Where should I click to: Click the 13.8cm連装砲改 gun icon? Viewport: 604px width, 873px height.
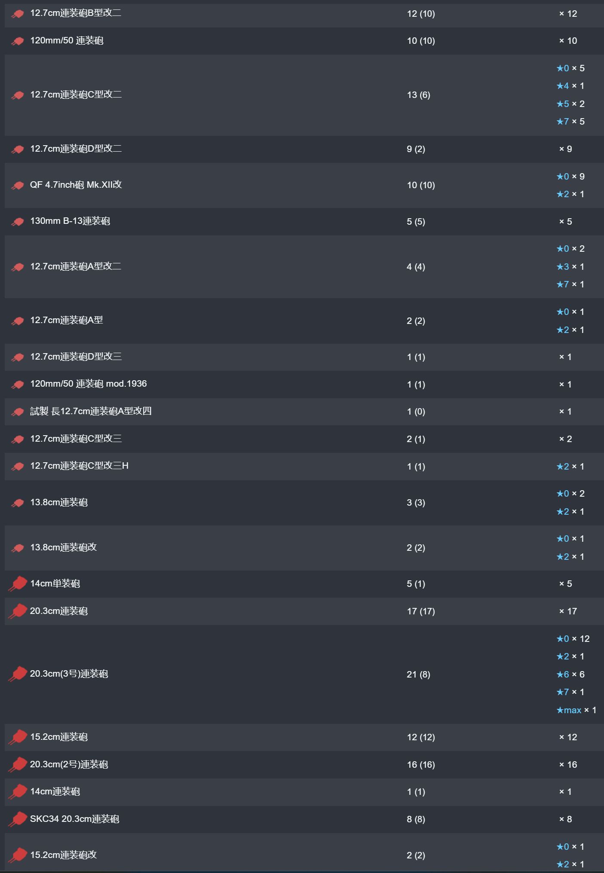(18, 548)
